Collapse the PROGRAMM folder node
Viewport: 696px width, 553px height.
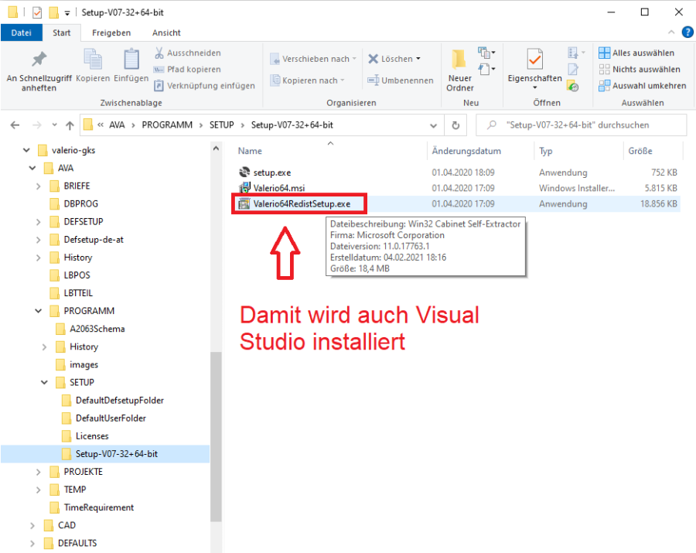pyautogui.click(x=39, y=311)
